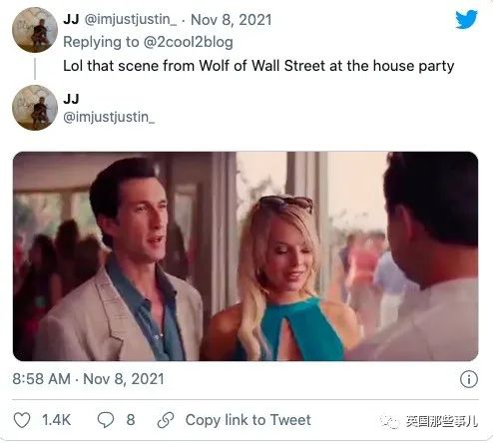Click the chain link icon
The height and width of the screenshot is (443, 493).
pos(166,420)
